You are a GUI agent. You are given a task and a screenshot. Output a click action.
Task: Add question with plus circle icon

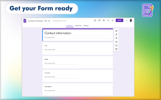click(x=116, y=31)
